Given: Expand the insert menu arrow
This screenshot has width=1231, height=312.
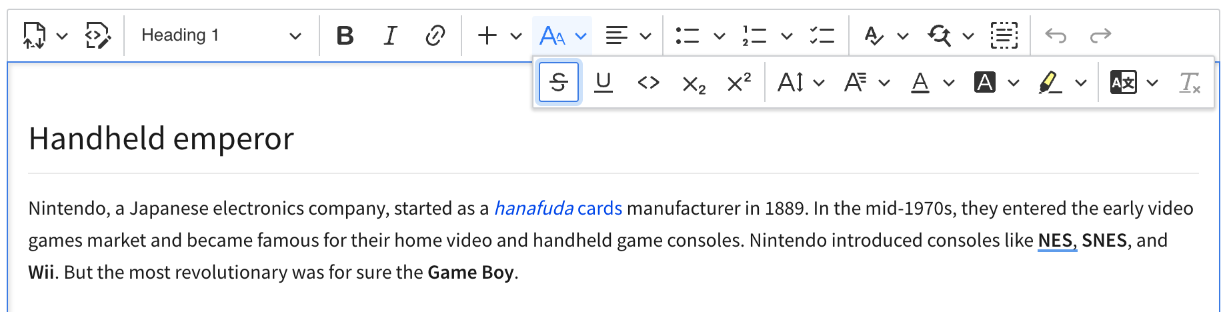Looking at the screenshot, I should click(516, 36).
